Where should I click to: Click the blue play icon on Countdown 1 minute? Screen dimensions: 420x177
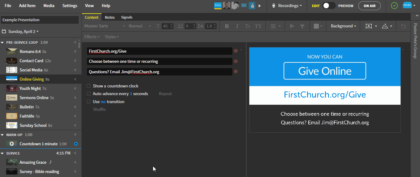pos(76,144)
